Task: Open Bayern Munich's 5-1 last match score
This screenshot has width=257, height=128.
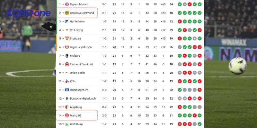Action: tap(105, 4)
